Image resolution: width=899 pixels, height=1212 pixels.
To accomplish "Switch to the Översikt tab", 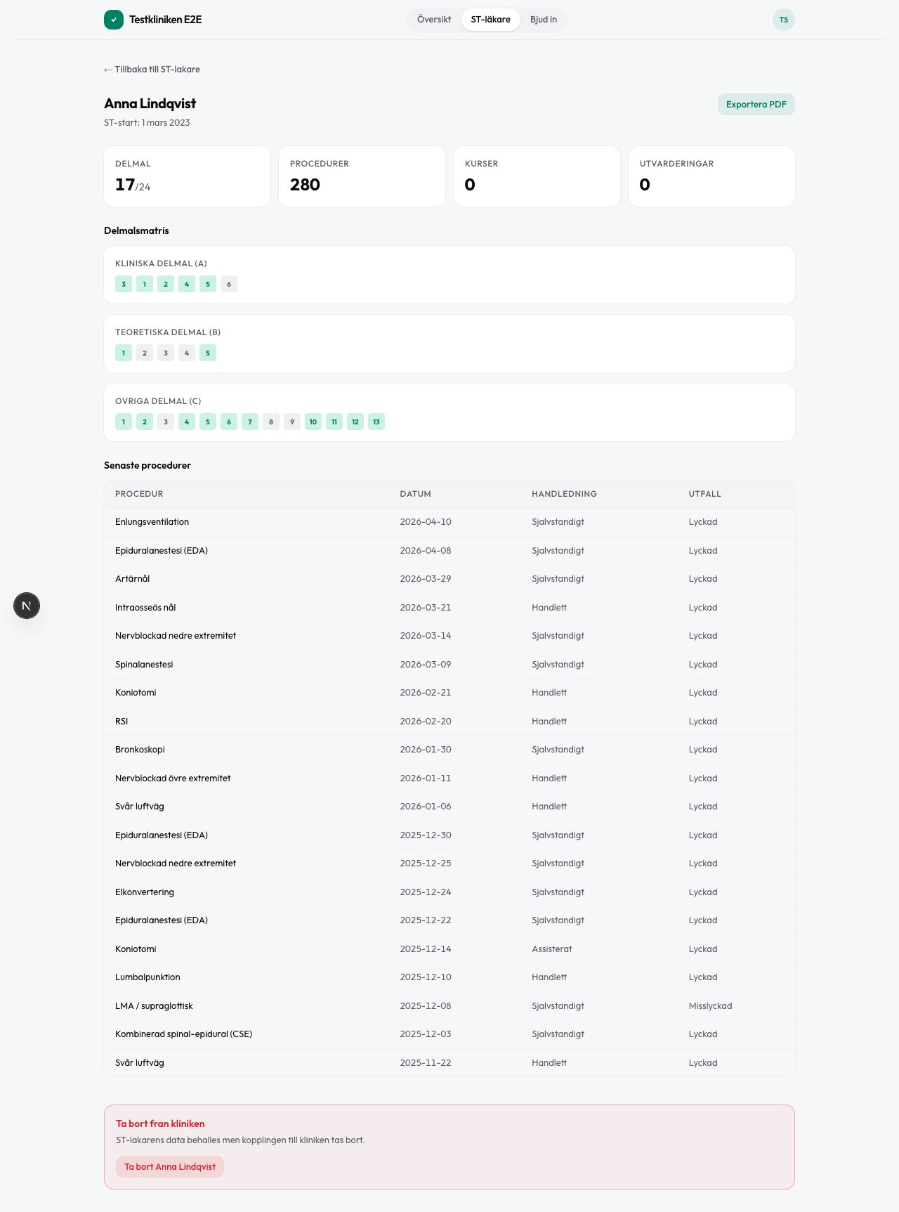I will point(434,20).
